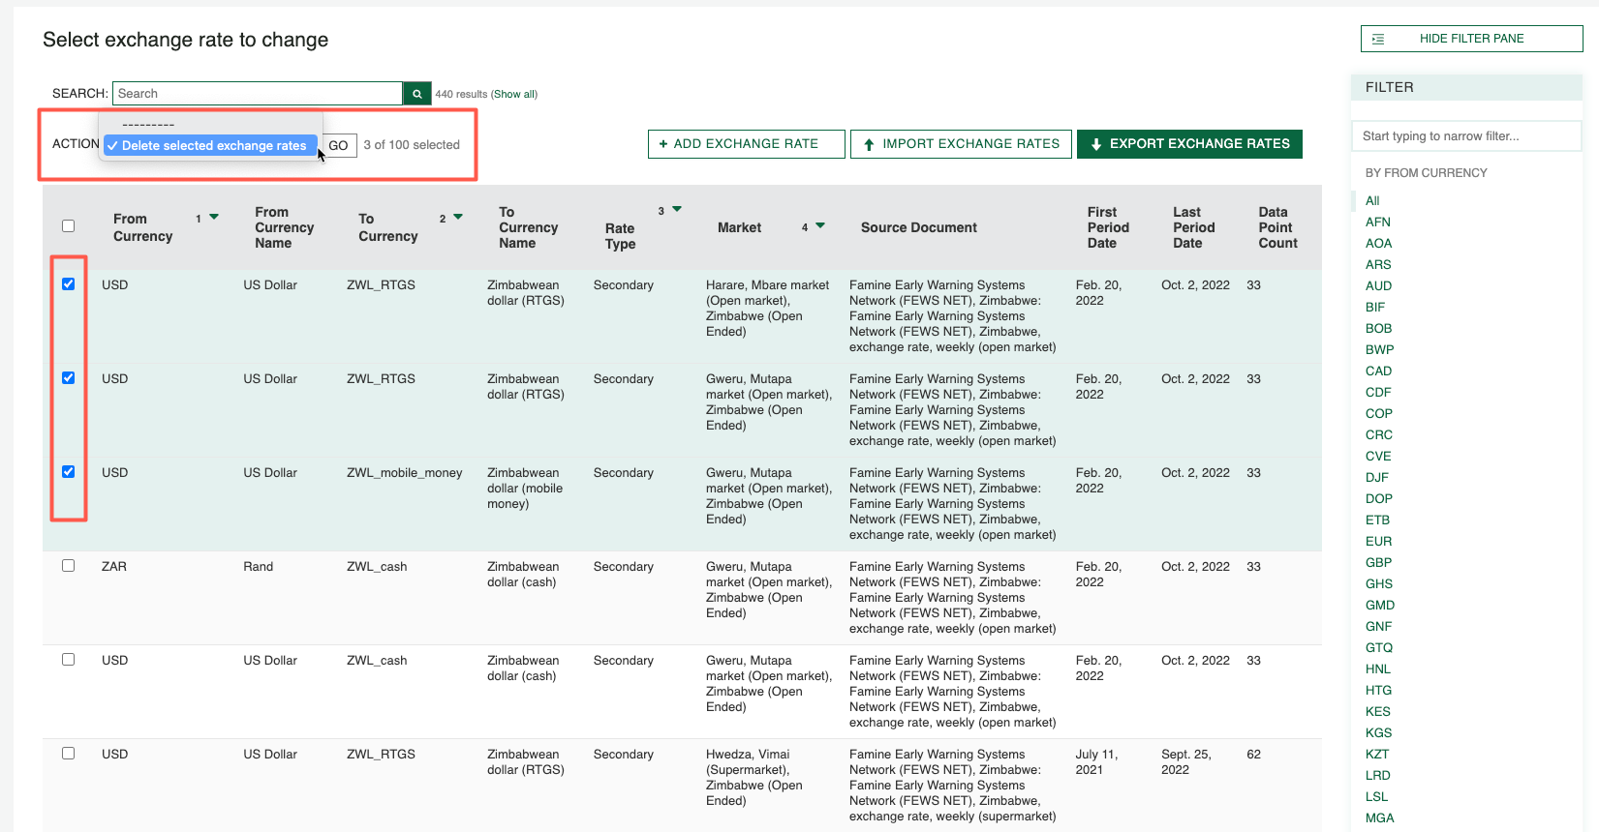
Task: Click the Hide Filter Pane list icon
Action: tap(1378, 39)
